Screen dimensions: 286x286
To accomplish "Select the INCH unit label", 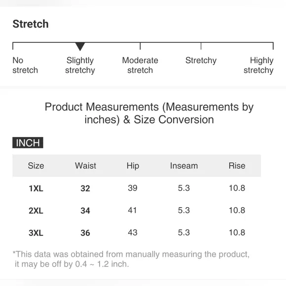I will coord(28,143).
